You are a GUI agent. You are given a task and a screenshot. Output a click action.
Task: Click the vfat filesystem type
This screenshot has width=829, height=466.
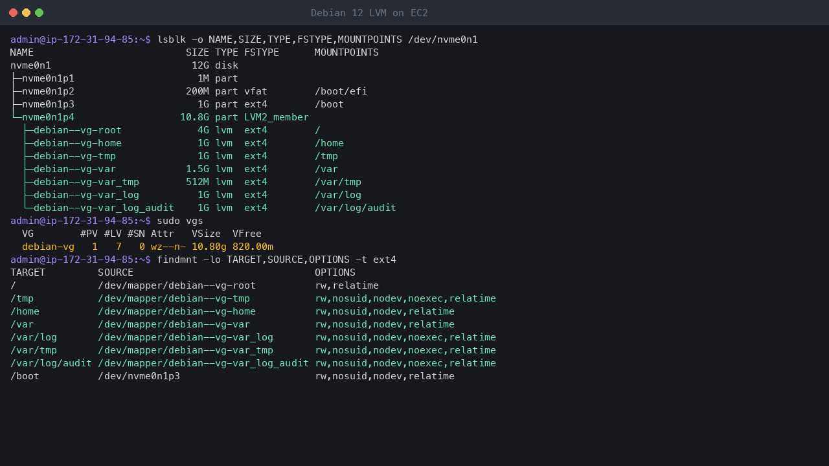256,91
